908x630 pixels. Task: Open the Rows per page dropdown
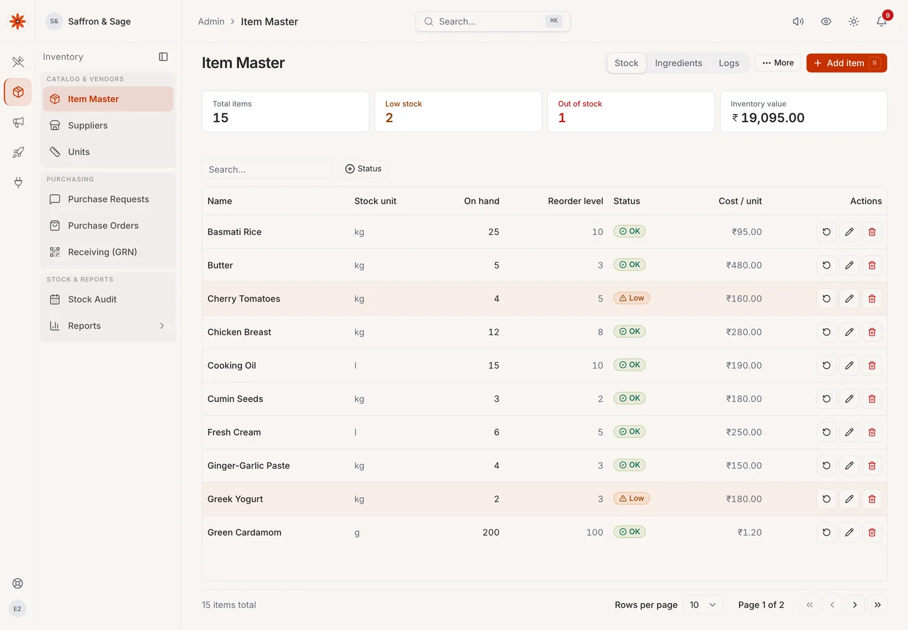(x=702, y=605)
